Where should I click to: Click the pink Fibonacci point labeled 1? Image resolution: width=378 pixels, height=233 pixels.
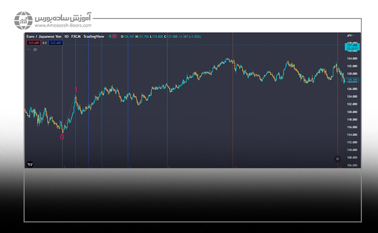(76, 90)
